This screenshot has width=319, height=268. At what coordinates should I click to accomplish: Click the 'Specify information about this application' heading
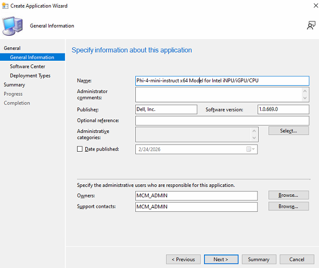(132, 50)
